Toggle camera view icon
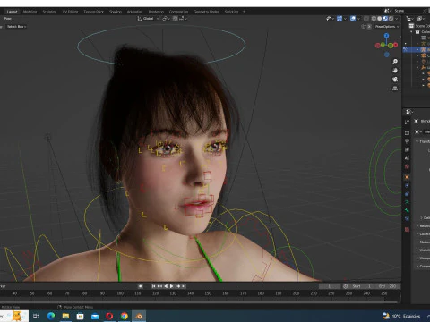Screen dimensions: 430x322 coord(395,80)
